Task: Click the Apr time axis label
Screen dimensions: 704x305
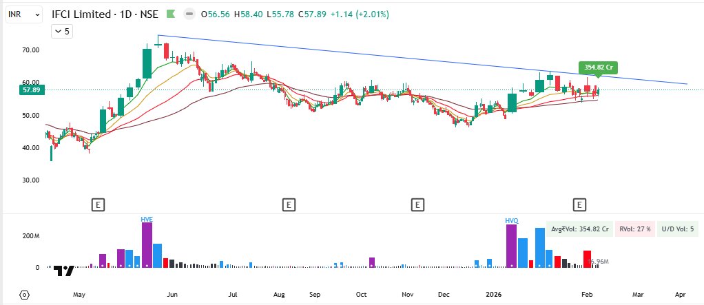Action: (680, 295)
